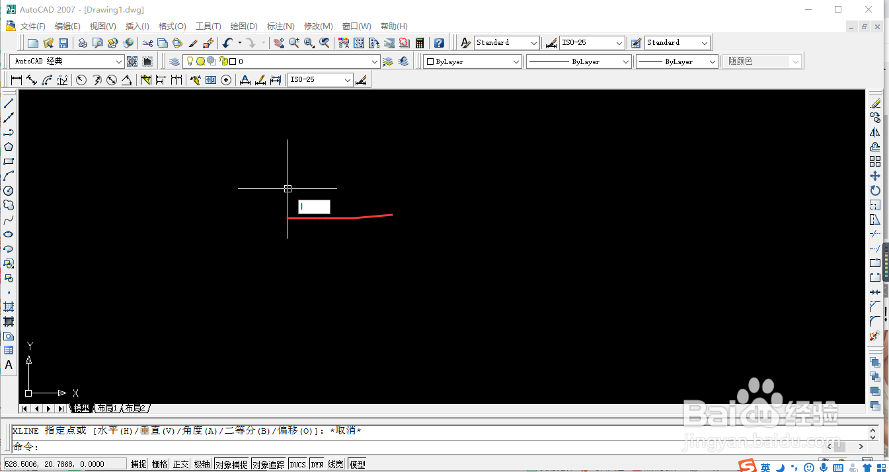889x472 pixels.
Task: Select the Radius dimension tool
Action: [81, 80]
